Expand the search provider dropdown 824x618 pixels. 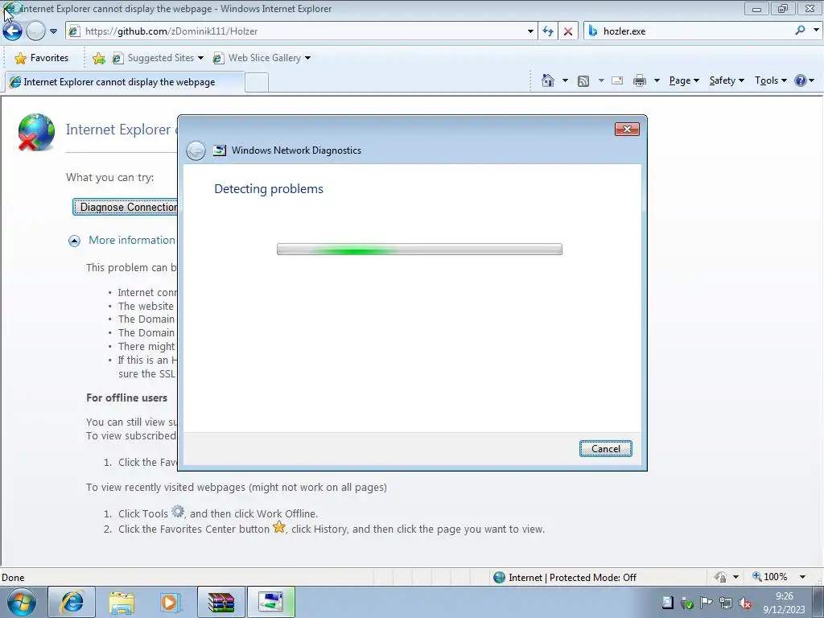pyautogui.click(x=816, y=31)
